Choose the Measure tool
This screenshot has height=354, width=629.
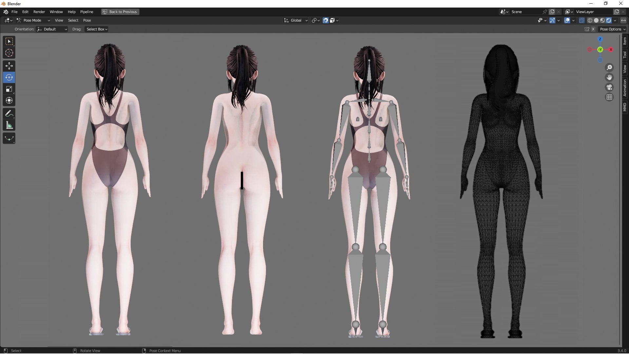point(9,125)
